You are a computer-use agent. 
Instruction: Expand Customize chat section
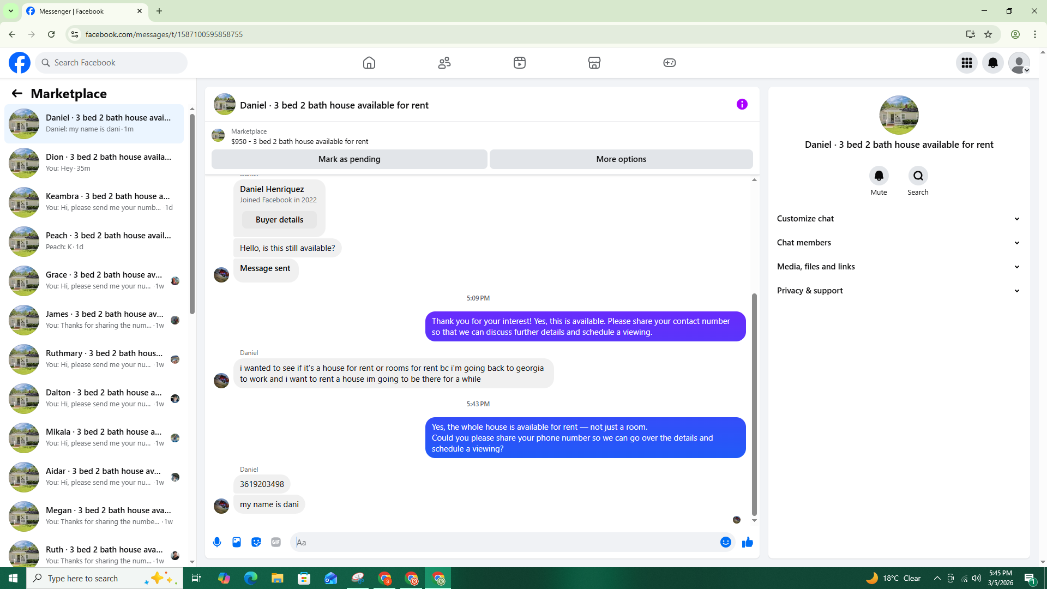click(x=898, y=219)
